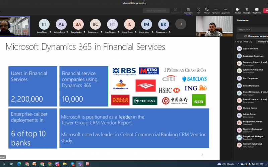Screen dimensions: 268x167
Task: Click the СП avatar of Сергій Побігун
Action: [x=239, y=48]
